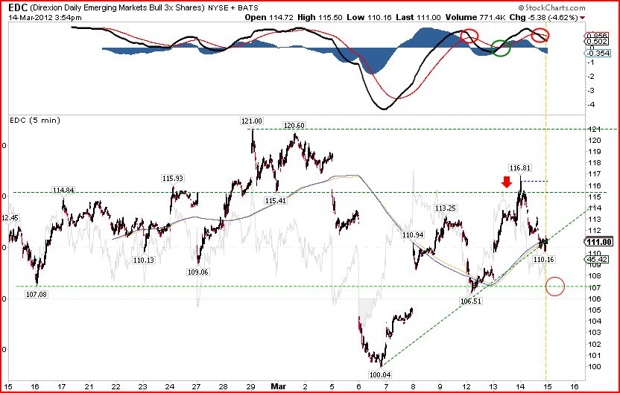Click the 7 date label on the axis

pyautogui.click(x=386, y=386)
